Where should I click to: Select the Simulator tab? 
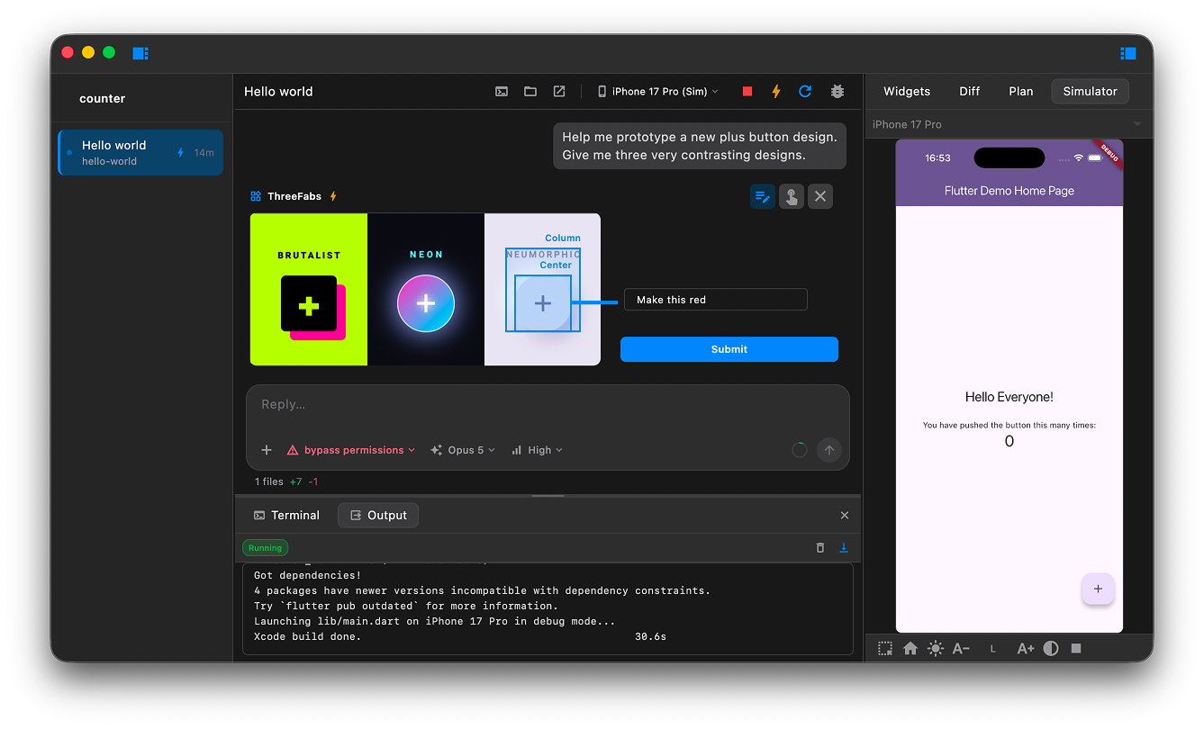[x=1090, y=91]
